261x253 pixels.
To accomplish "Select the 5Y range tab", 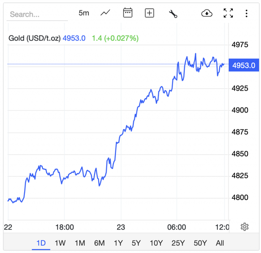I will point(136,243).
